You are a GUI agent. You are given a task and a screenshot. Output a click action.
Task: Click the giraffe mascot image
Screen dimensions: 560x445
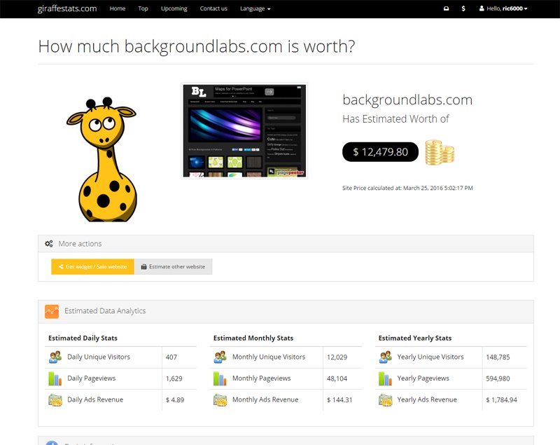[x=103, y=159]
